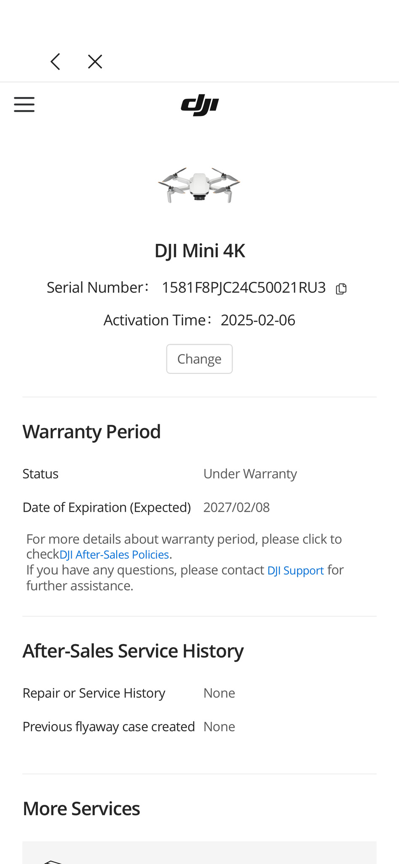
Task: Click the Warranty Period heading
Action: [x=92, y=432]
